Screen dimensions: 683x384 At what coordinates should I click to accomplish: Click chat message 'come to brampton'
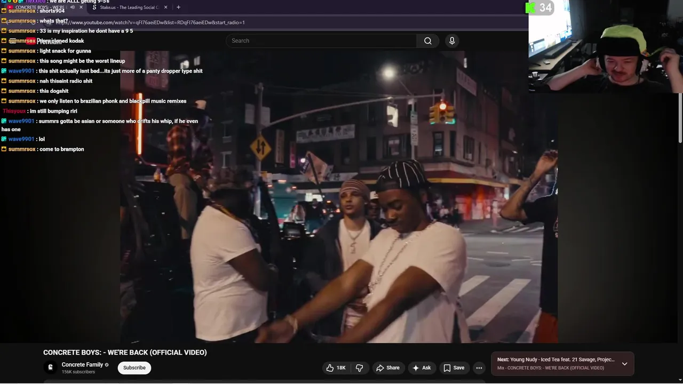(x=61, y=149)
